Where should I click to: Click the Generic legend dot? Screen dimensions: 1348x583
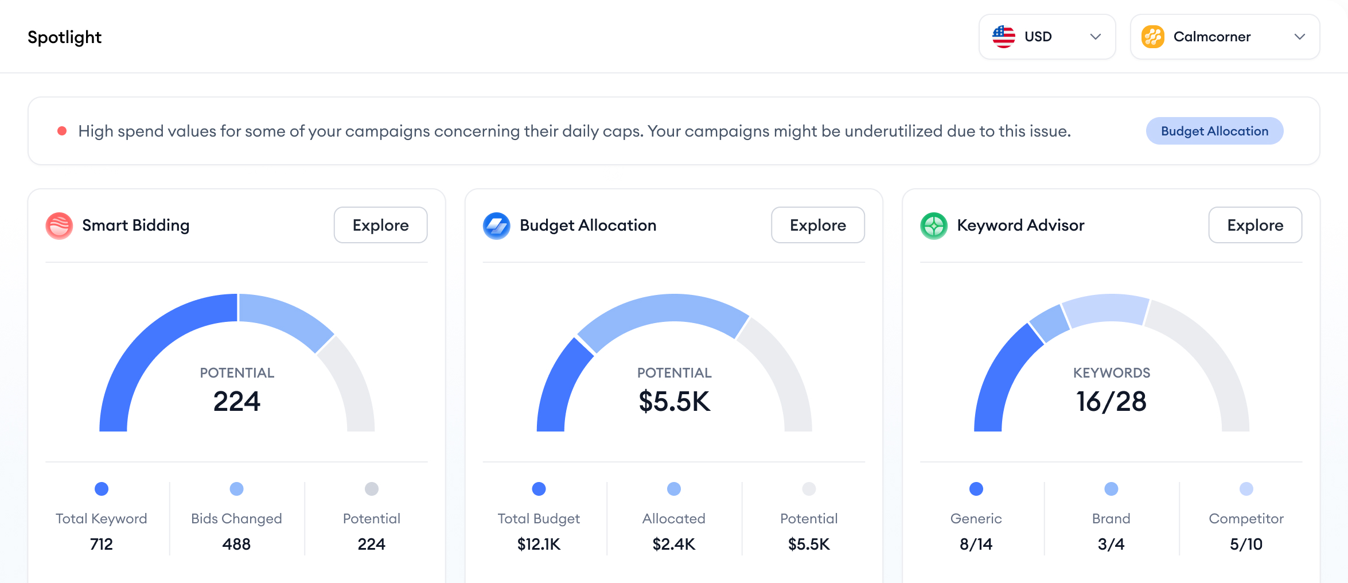(x=976, y=489)
